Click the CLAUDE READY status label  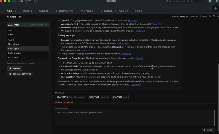pyautogui.click(x=37, y=25)
